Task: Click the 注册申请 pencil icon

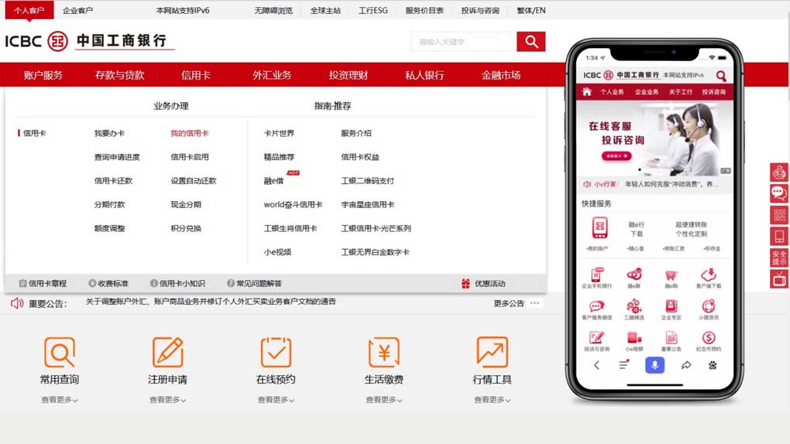Action: [167, 353]
